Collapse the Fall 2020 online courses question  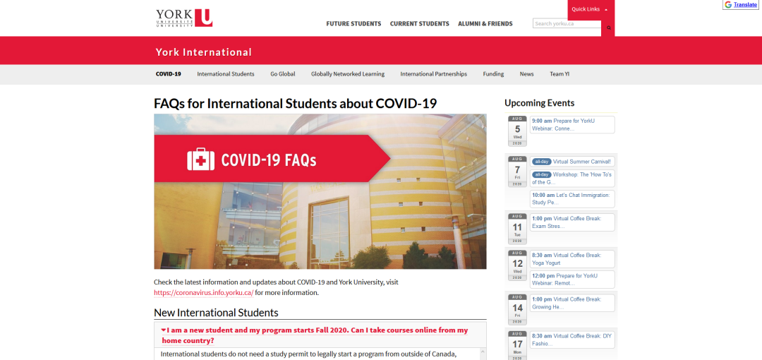coord(315,335)
